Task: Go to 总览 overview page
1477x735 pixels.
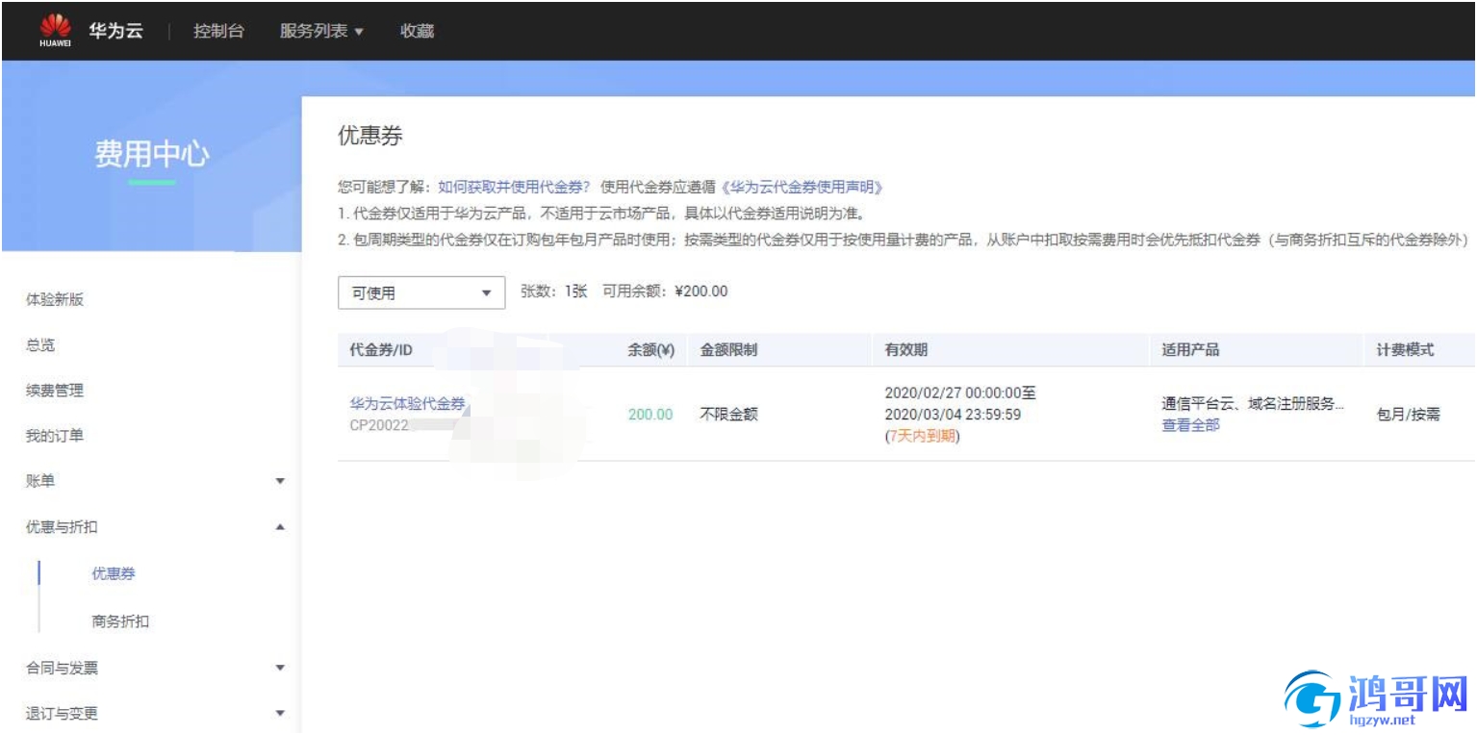Action: (40, 344)
